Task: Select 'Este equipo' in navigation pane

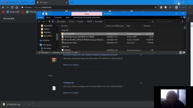Action: [x=46, y=45]
